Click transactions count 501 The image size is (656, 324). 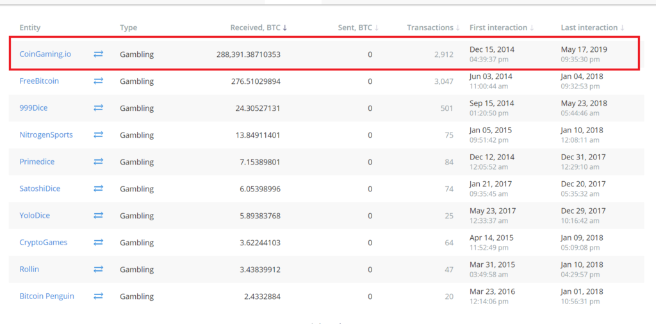(447, 108)
